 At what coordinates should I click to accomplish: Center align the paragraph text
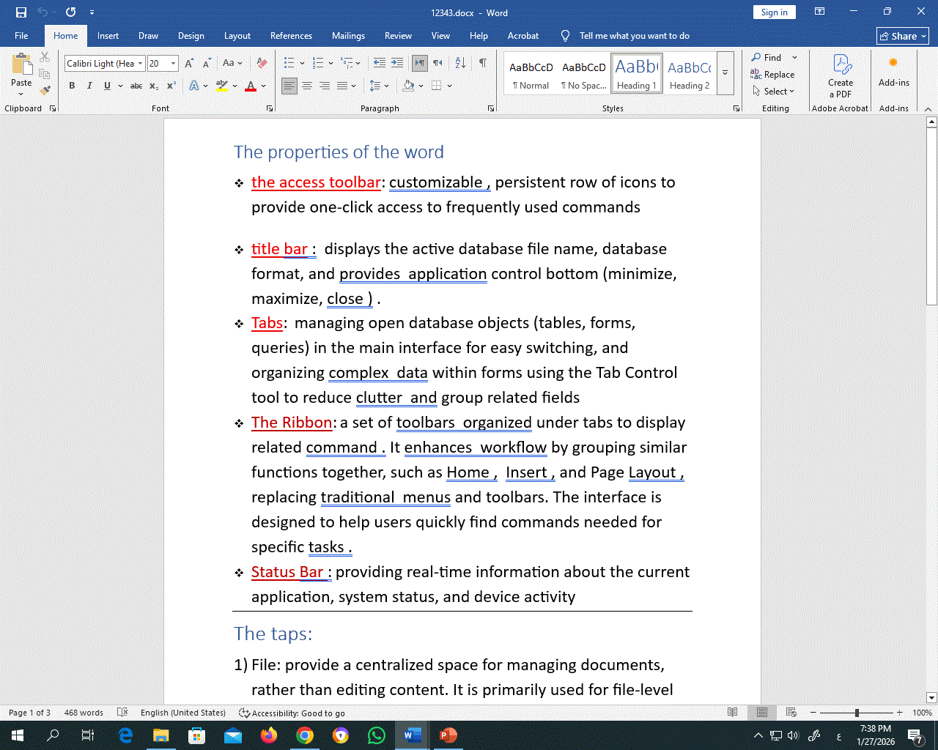pyautogui.click(x=307, y=86)
